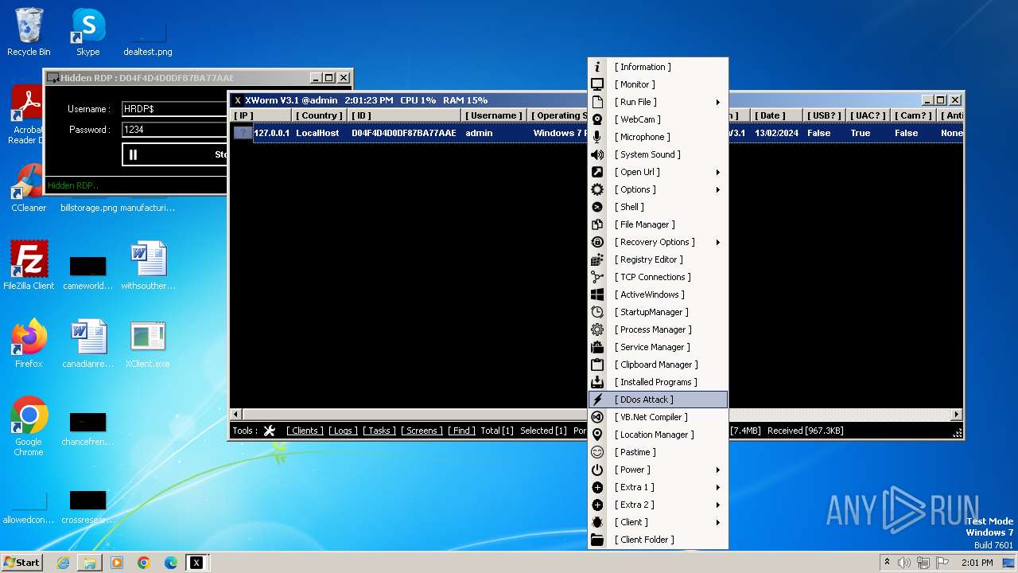Click the WebCam icon in menu
The width and height of the screenshot is (1018, 573).
tap(597, 119)
